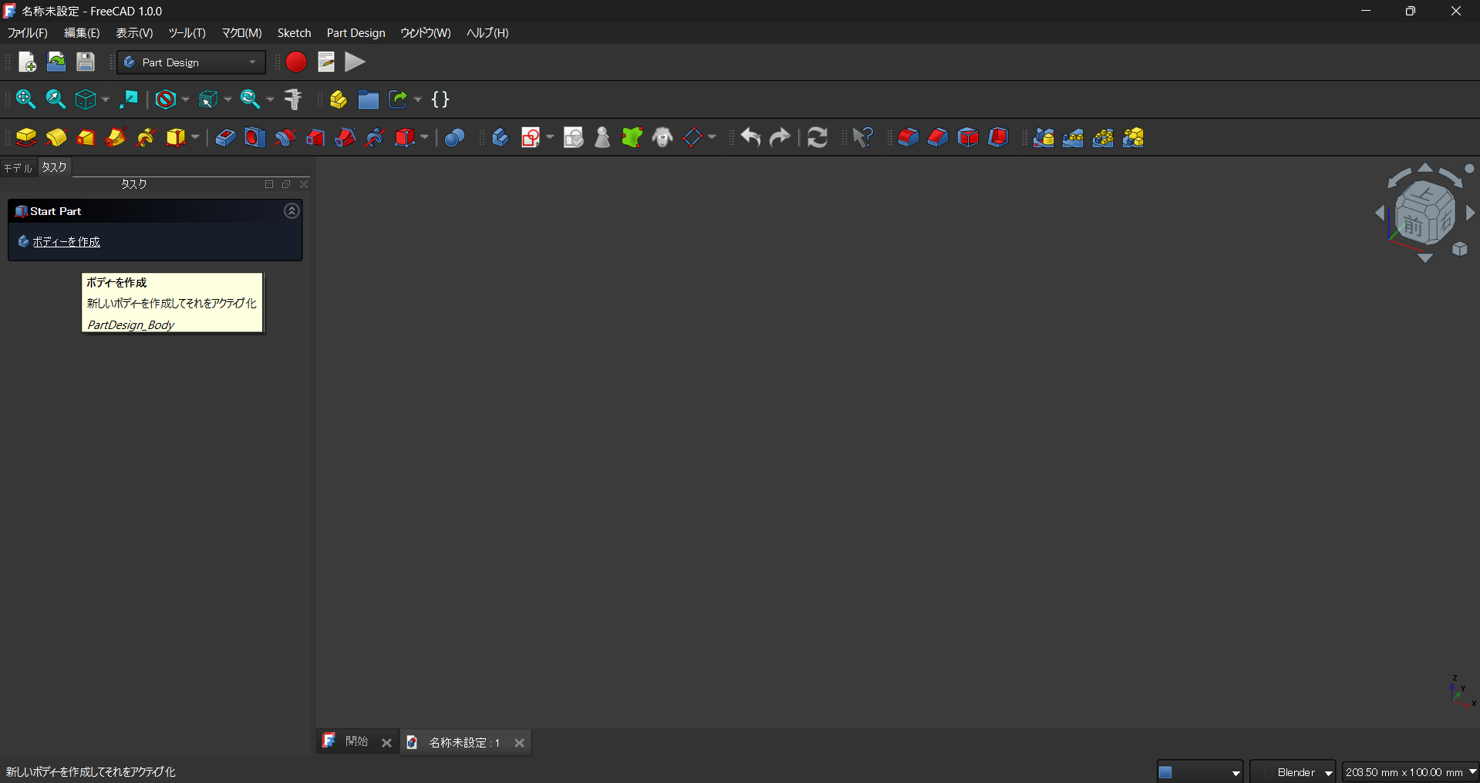
Task: Click the Draw style icon
Action: point(166,99)
